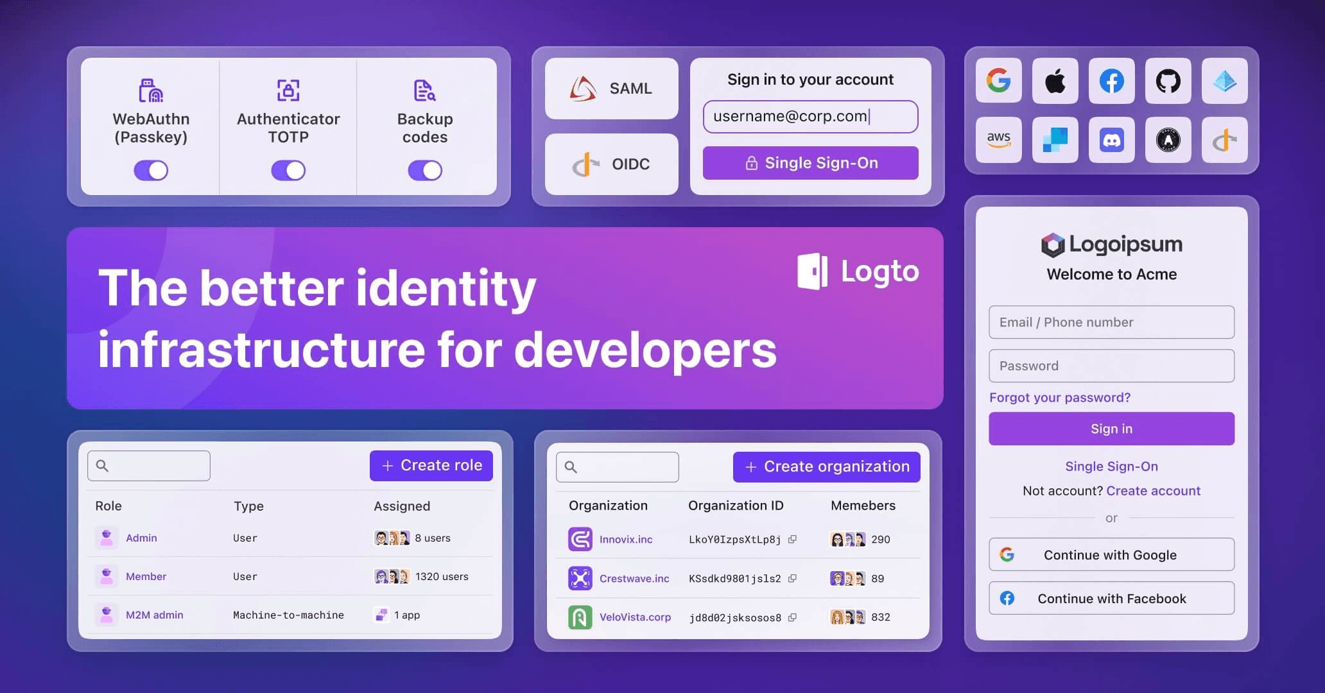Viewport: 1325px width, 693px height.
Task: Focus the username@corp.com email field
Action: [811, 117]
